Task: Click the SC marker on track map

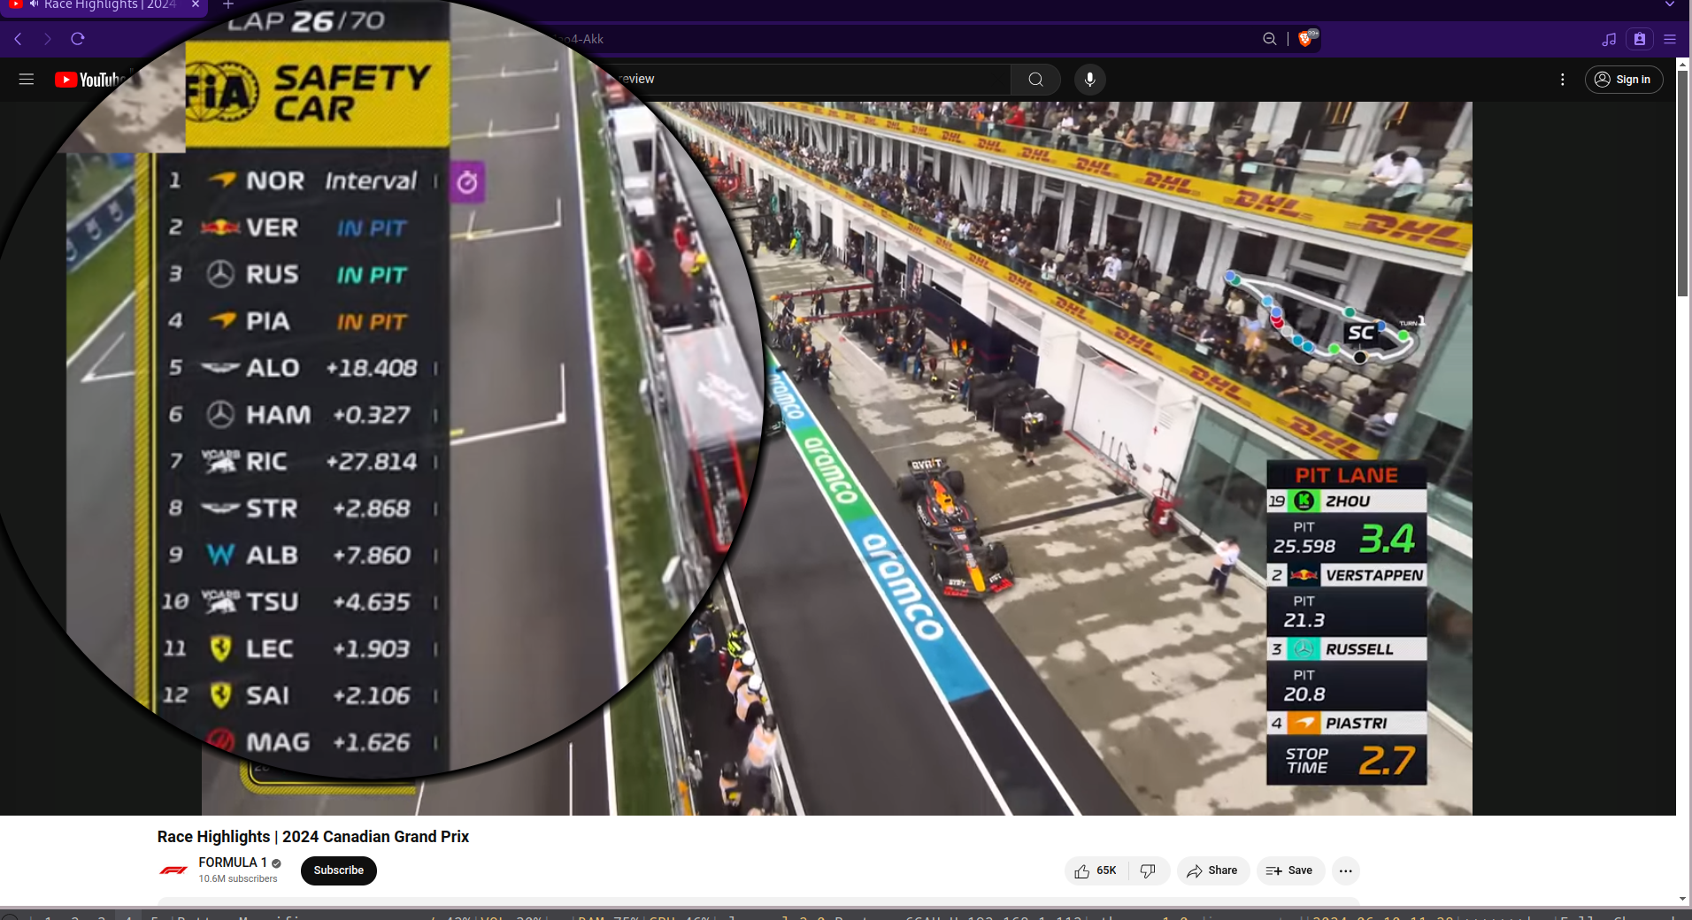Action: (1361, 333)
